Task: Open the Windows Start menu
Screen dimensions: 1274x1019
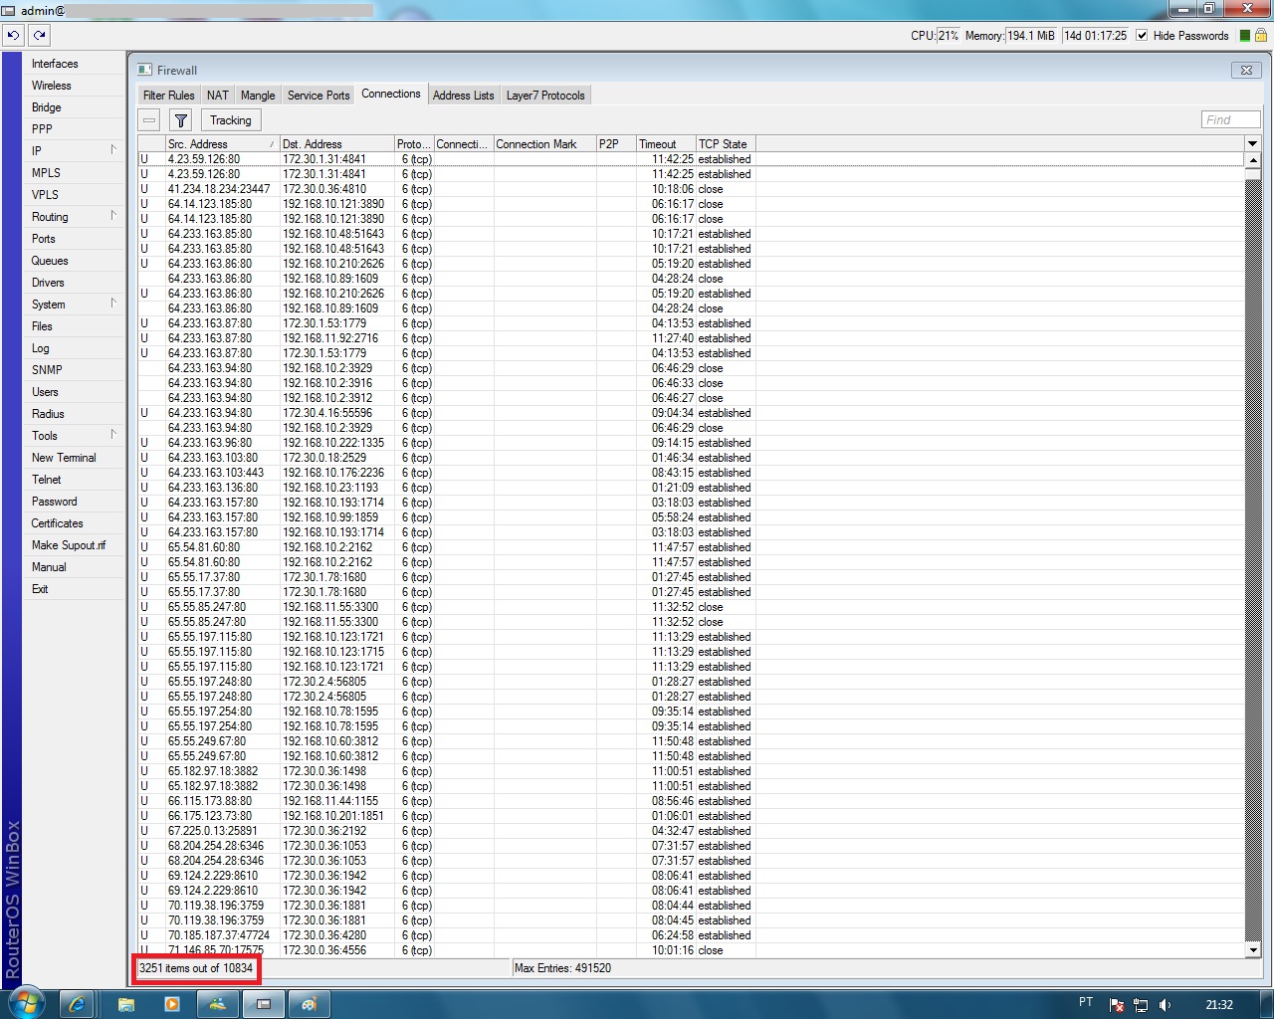Action: click(27, 1004)
